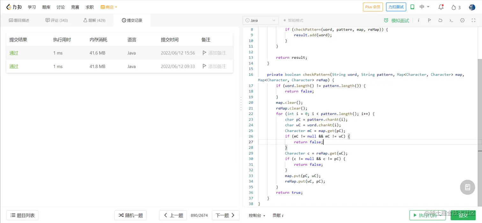Screen dimensions: 482x223
Task: Click info icon next to 贡献
Action: (x=282, y=215)
